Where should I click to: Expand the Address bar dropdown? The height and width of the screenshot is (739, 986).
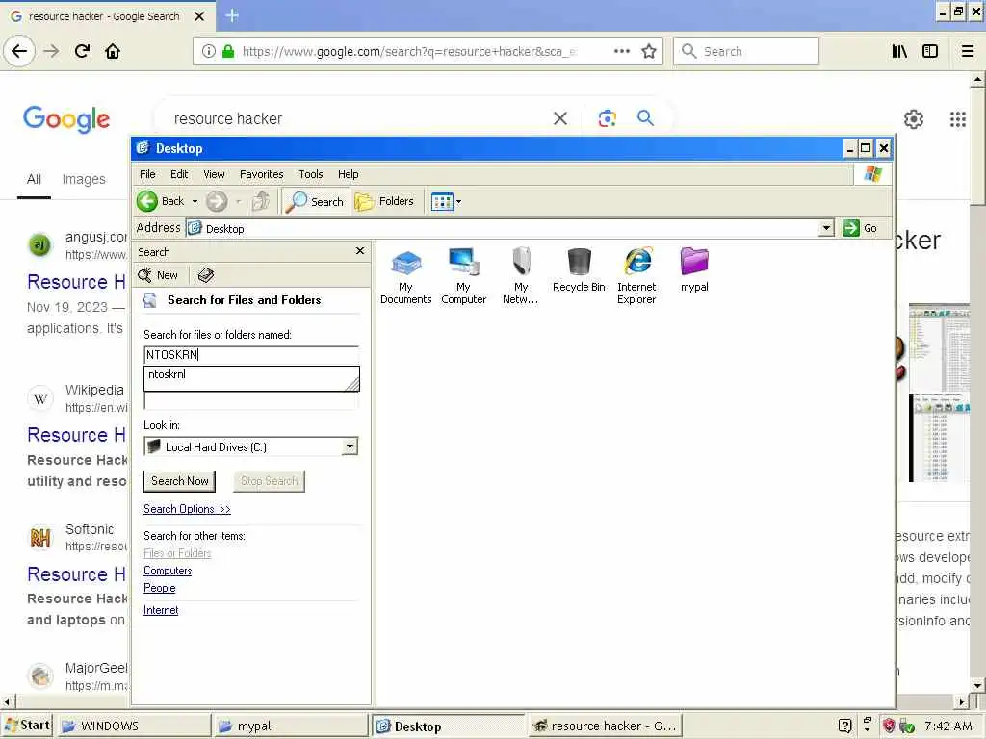coord(826,228)
